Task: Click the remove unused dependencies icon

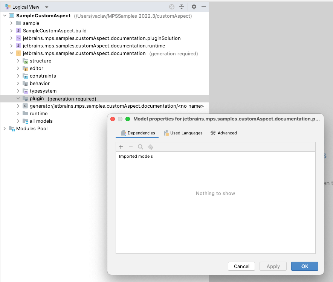Action: tap(150, 147)
